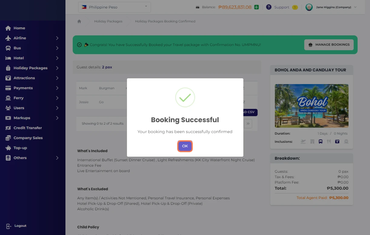Click the green add balance plus icon
Image resolution: width=370 pixels, height=235 pixels.
tap(256, 7)
